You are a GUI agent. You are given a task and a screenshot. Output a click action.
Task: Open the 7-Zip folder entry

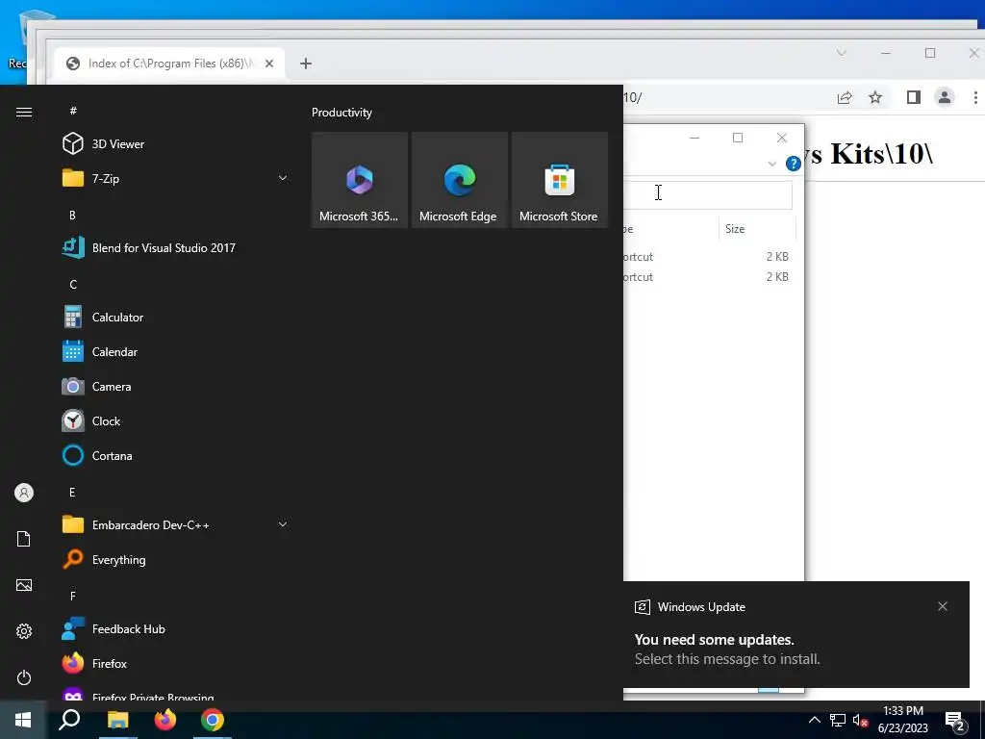tap(176, 178)
